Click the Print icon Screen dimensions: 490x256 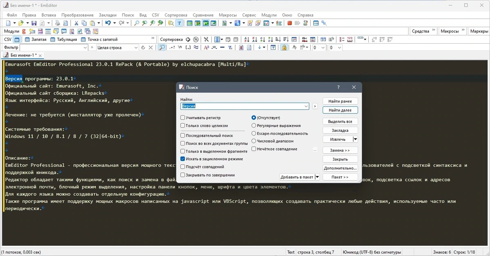click(x=58, y=23)
